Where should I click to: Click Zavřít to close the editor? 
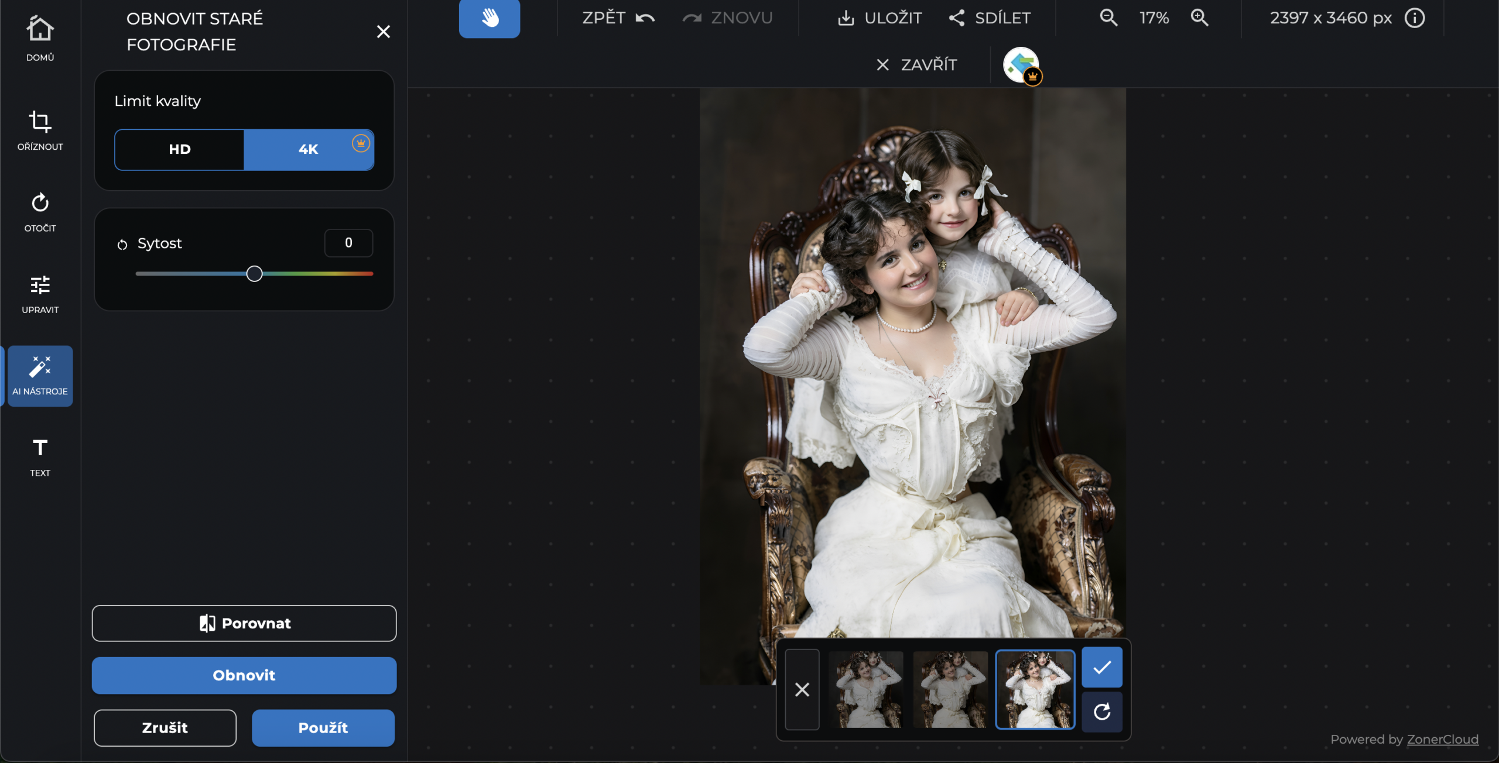(x=916, y=65)
